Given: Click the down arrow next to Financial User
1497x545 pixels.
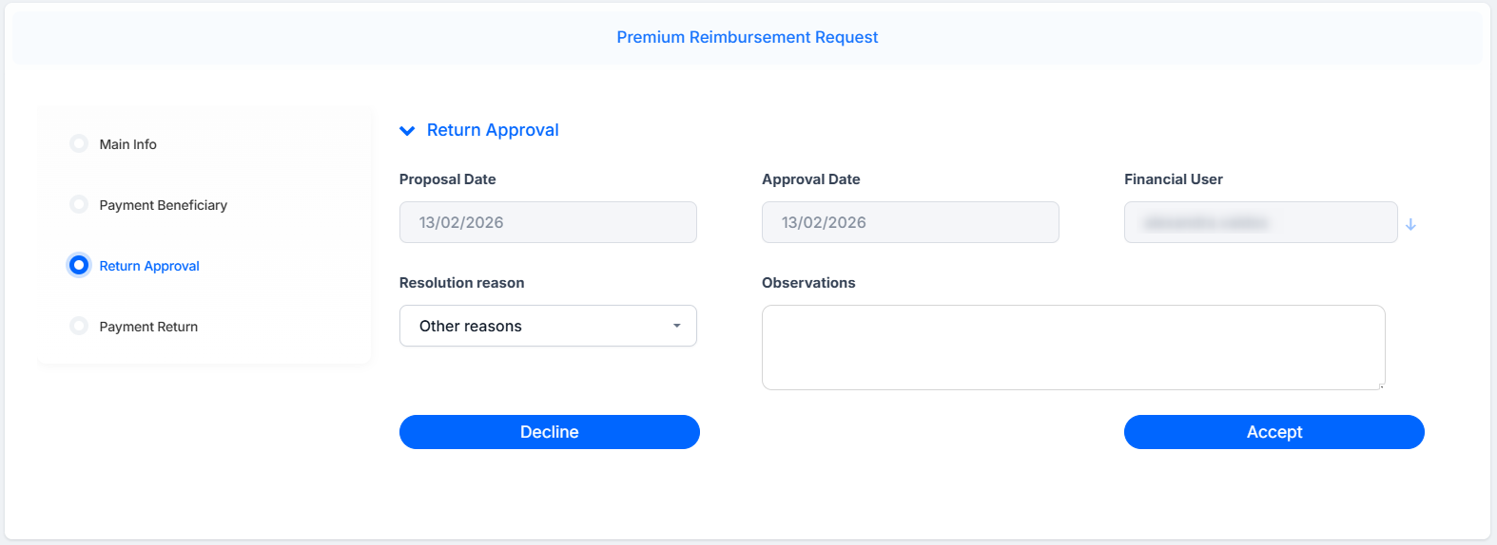Looking at the screenshot, I should pos(1410,224).
